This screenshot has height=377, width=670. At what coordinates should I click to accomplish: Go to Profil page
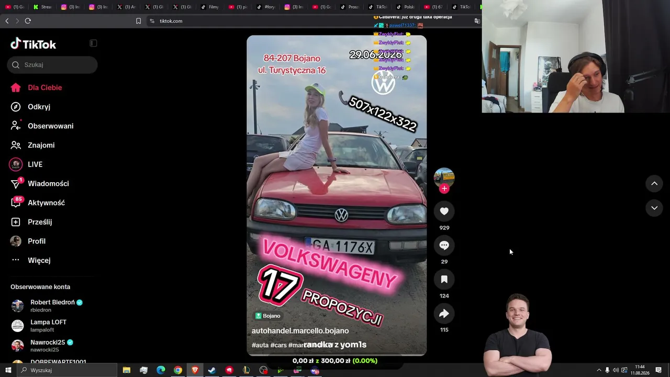[x=28, y=241]
